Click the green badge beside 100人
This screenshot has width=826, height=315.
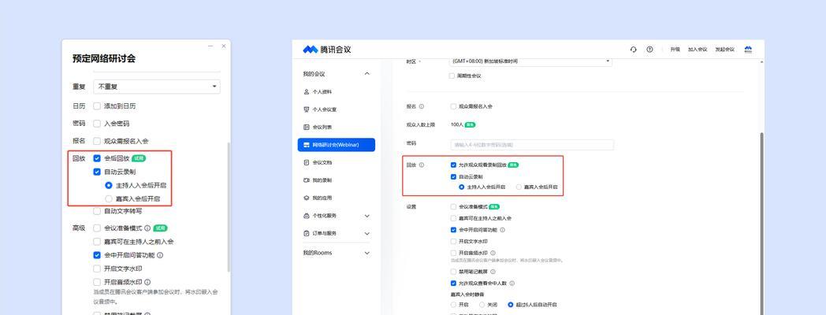pos(471,125)
